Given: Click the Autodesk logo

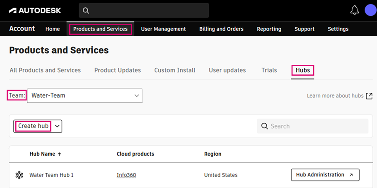Looking at the screenshot, I should click(35, 10).
